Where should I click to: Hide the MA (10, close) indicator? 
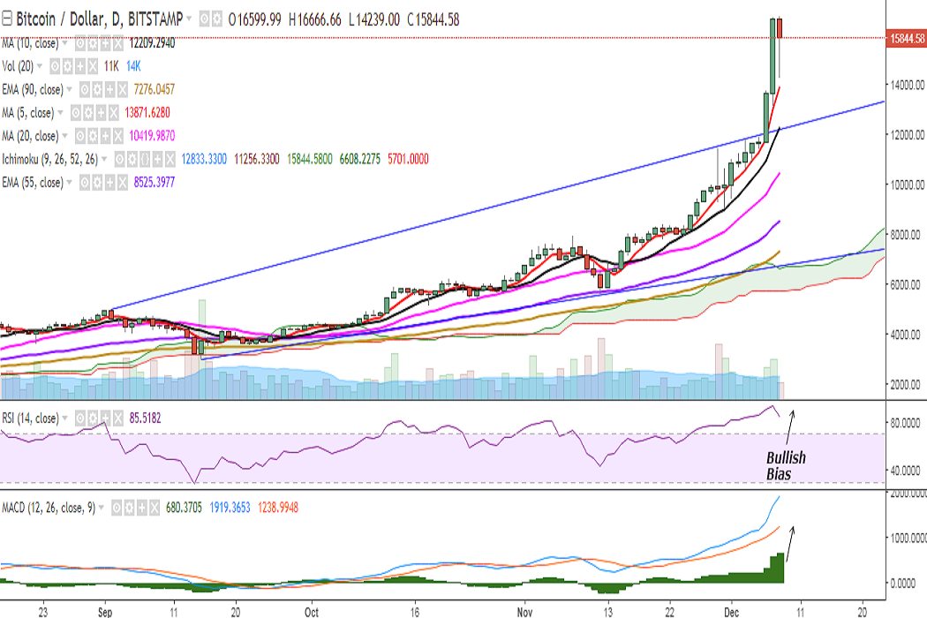(79, 43)
